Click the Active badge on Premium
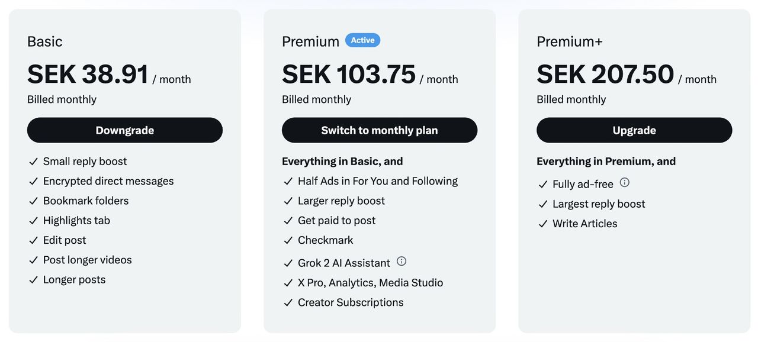This screenshot has width=758, height=342. point(362,40)
